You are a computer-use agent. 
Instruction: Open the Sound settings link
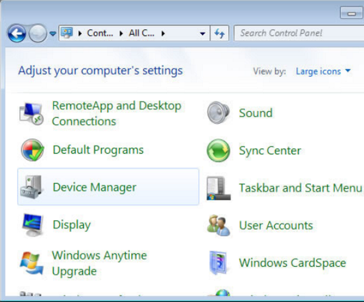pyautogui.click(x=256, y=113)
